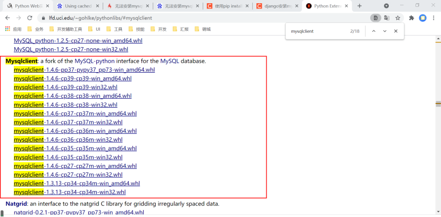The height and width of the screenshot is (217, 441).
Task: Close the 使用pip install tab
Action: click(247, 6)
